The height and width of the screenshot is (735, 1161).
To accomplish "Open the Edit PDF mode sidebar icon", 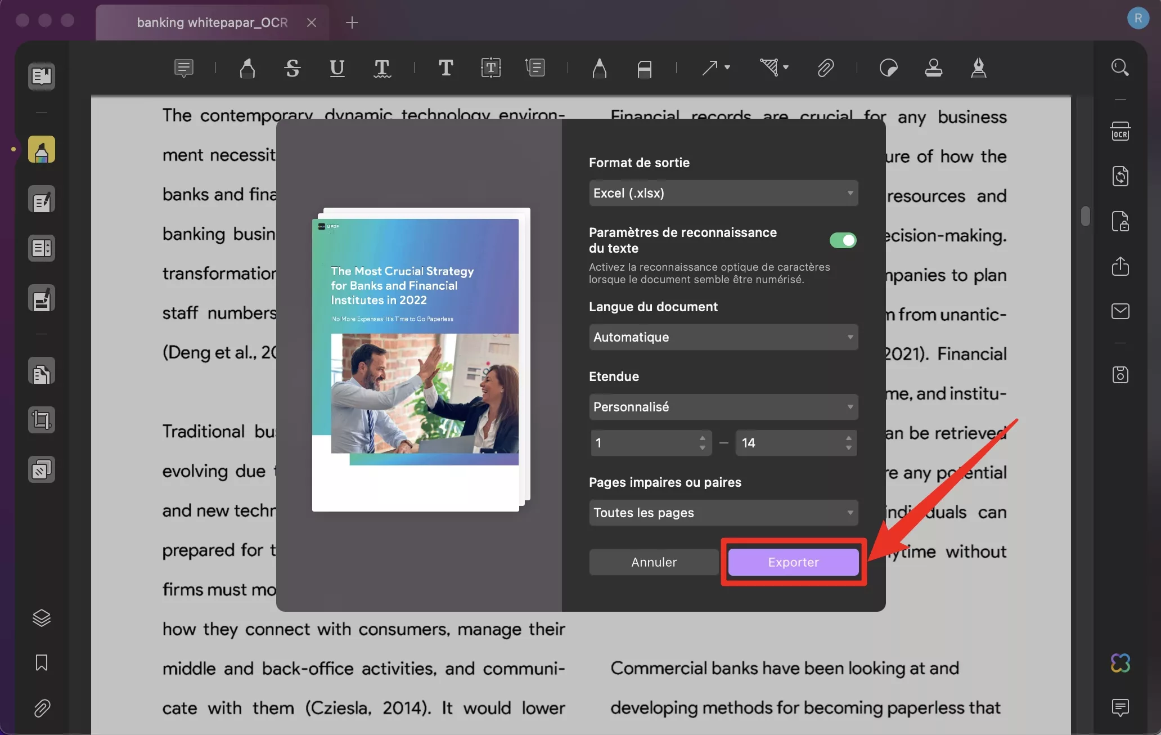I will [x=42, y=199].
